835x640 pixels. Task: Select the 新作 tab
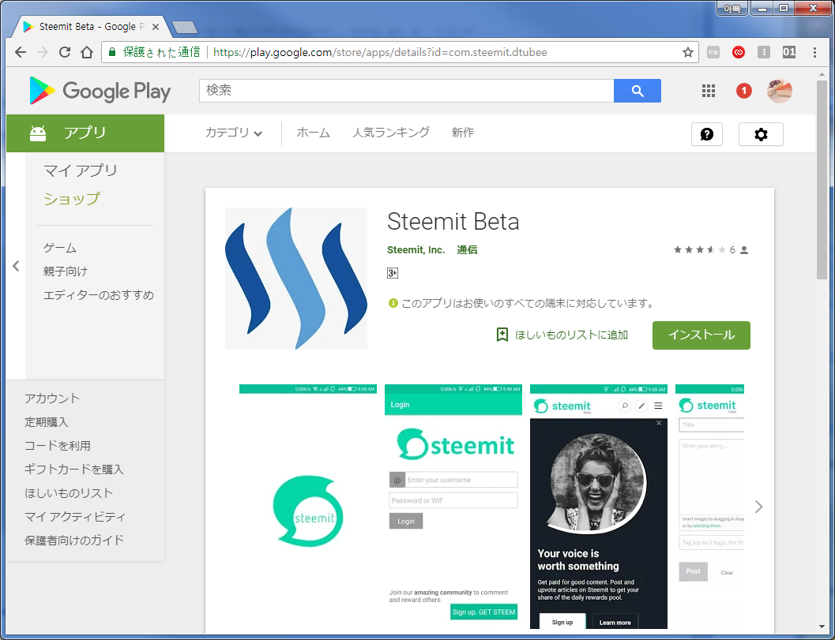pyautogui.click(x=462, y=133)
